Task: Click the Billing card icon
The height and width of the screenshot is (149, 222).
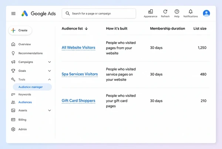Action: coord(13,119)
